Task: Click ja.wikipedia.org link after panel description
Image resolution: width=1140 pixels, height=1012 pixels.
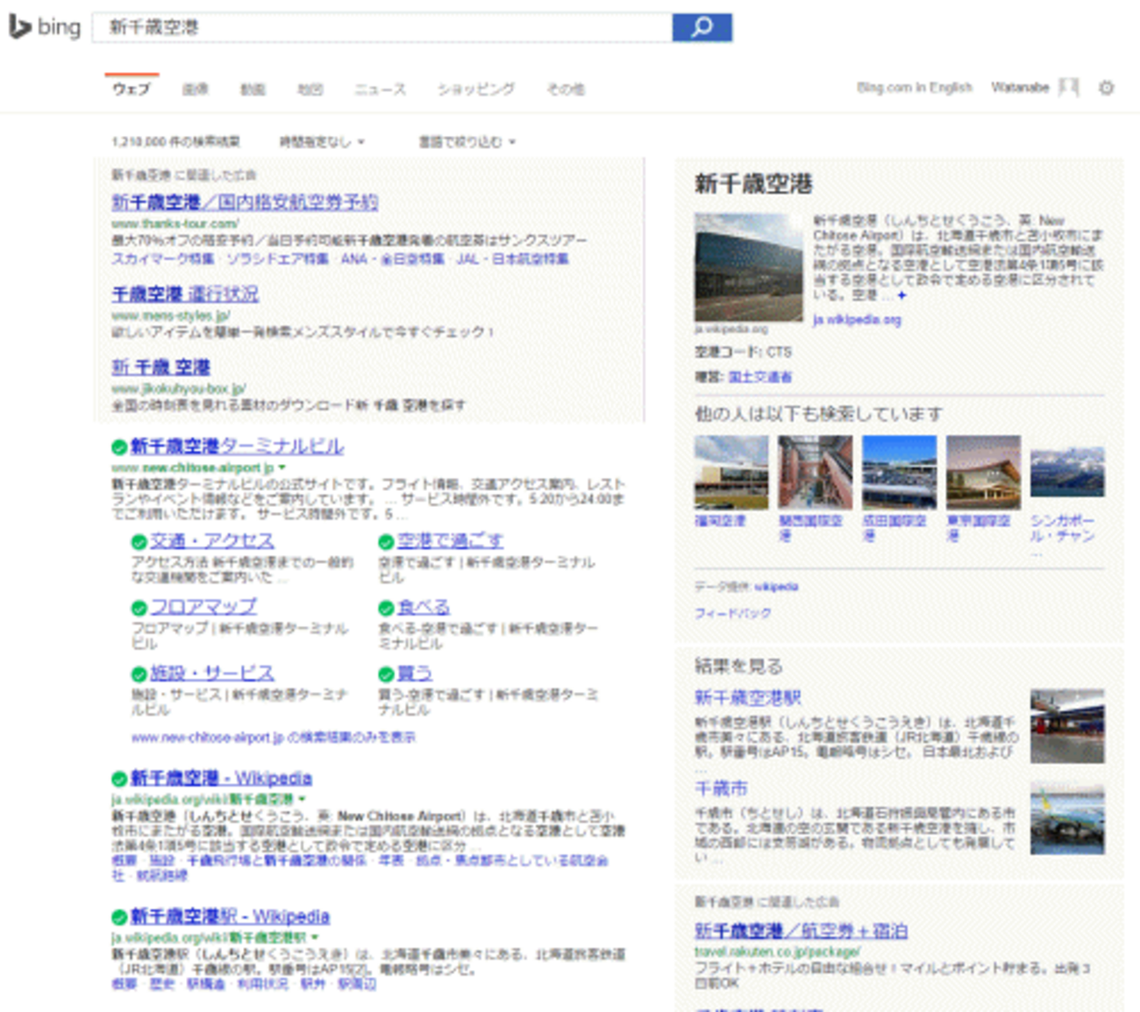Action: tap(857, 320)
